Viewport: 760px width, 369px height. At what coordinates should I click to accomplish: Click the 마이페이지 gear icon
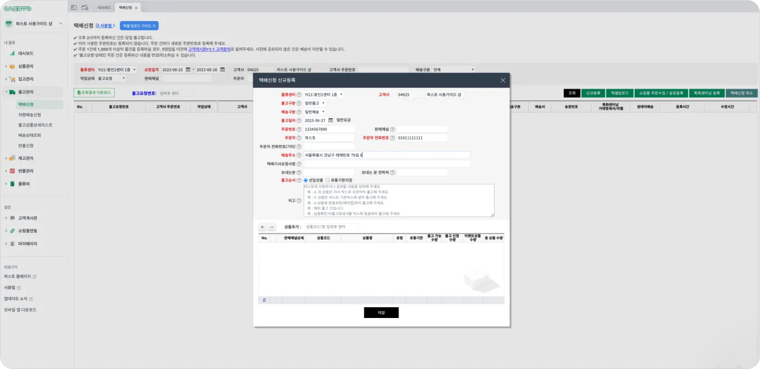pos(12,244)
